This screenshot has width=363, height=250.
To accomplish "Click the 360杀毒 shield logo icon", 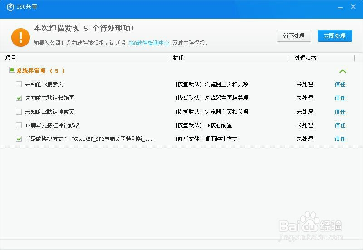I will coord(10,7).
